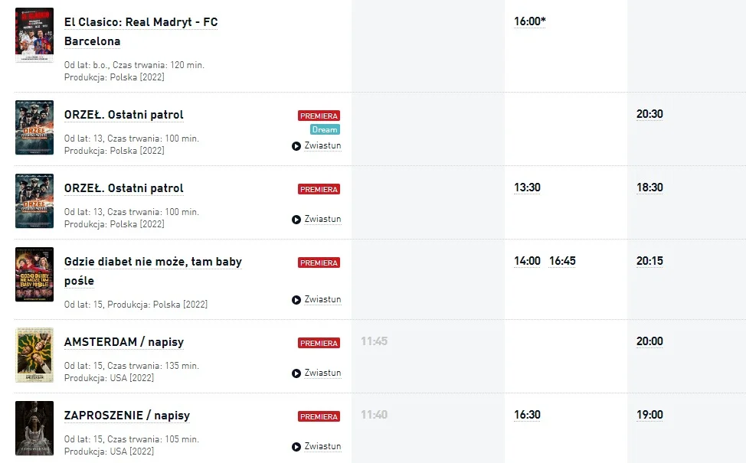Select the 14:00 Gdzie diabeł showtime
The width and height of the screenshot is (746, 463).
[x=527, y=261]
